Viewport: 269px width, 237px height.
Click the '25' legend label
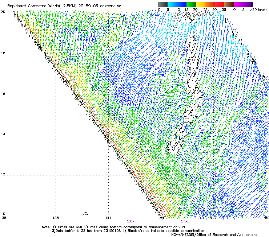pyautogui.click(x=205, y=10)
